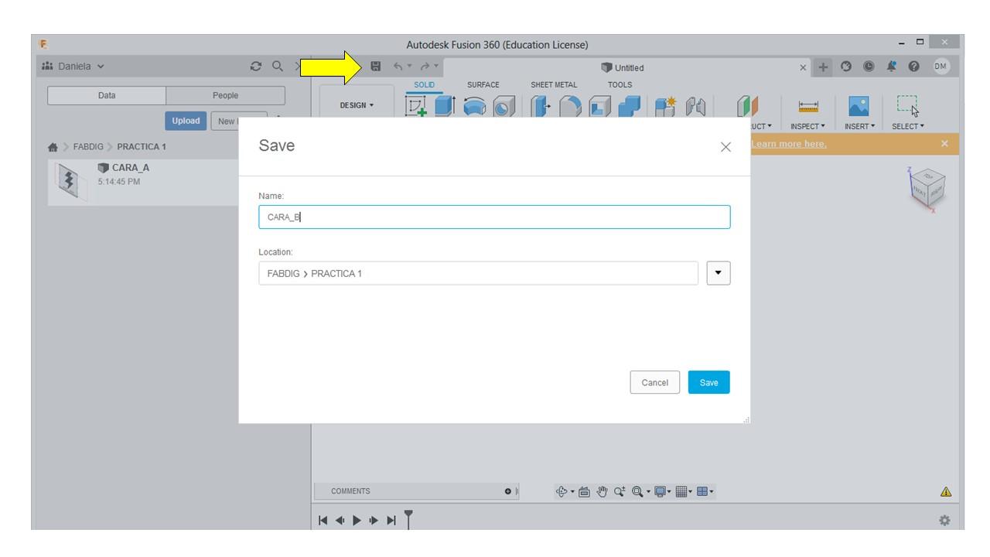This screenshot has height=557, width=990.
Task: Switch to the Solid tab
Action: coord(425,84)
